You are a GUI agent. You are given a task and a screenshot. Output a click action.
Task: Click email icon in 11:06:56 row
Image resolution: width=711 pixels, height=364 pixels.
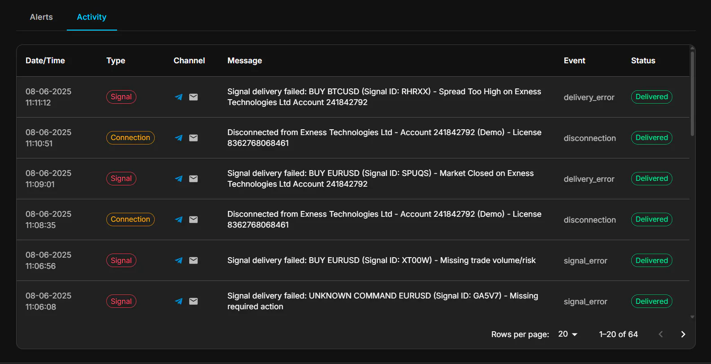[x=193, y=260]
